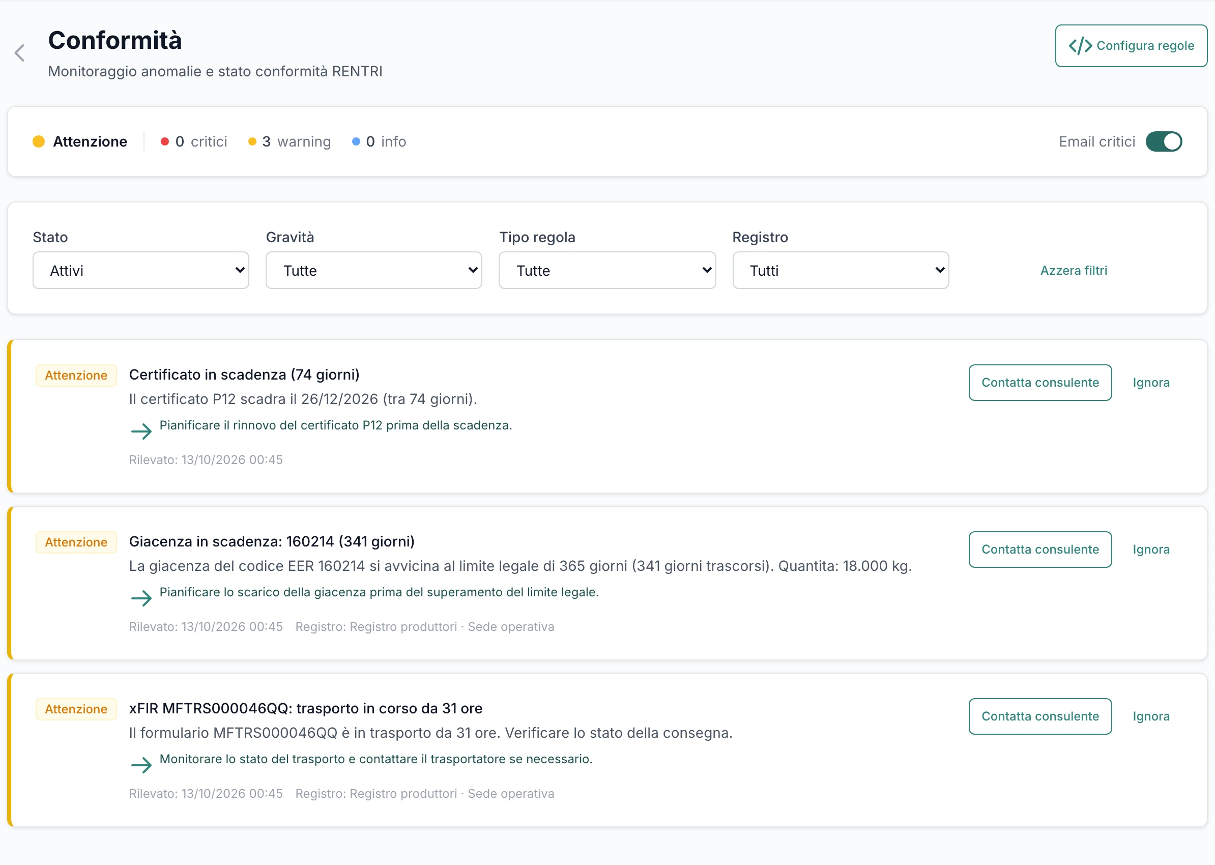Click the Conformità page heading
The image size is (1215, 865).
115,41
